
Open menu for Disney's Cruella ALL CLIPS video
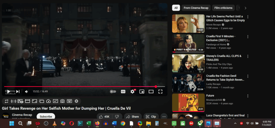(248, 56)
